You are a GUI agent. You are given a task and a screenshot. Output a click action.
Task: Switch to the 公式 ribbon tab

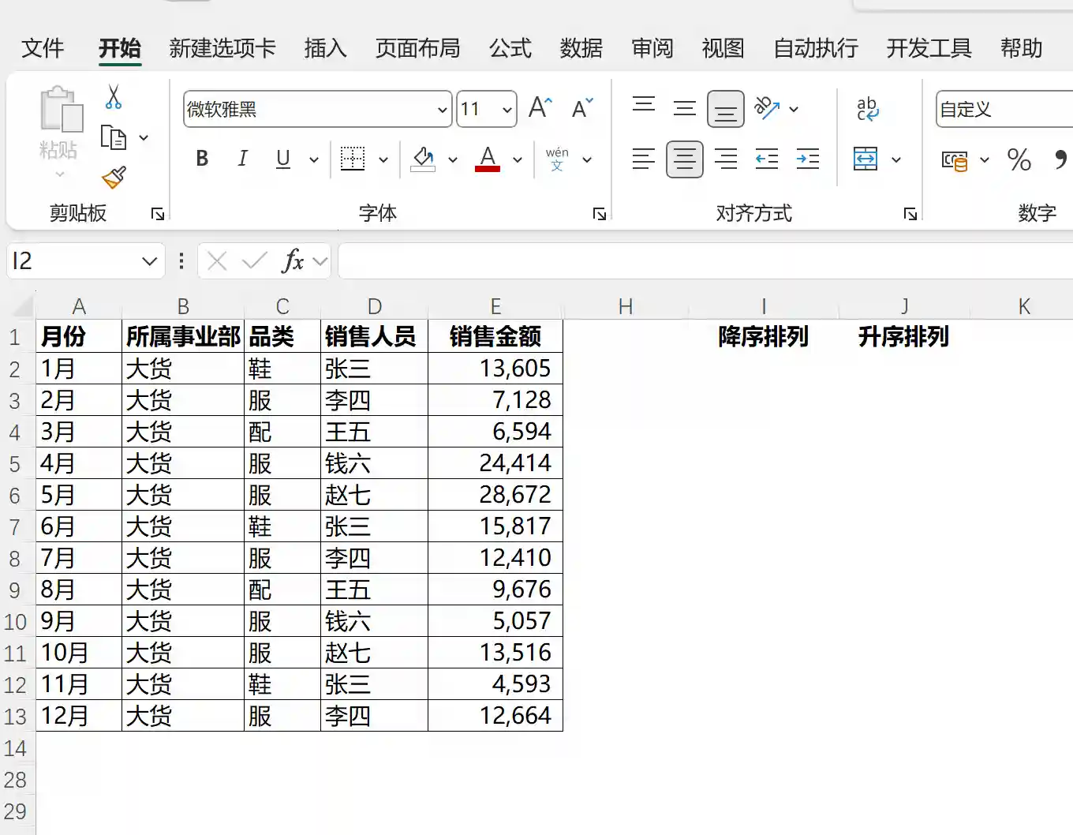pos(510,48)
